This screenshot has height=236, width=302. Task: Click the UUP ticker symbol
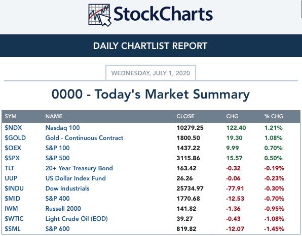click(11, 178)
